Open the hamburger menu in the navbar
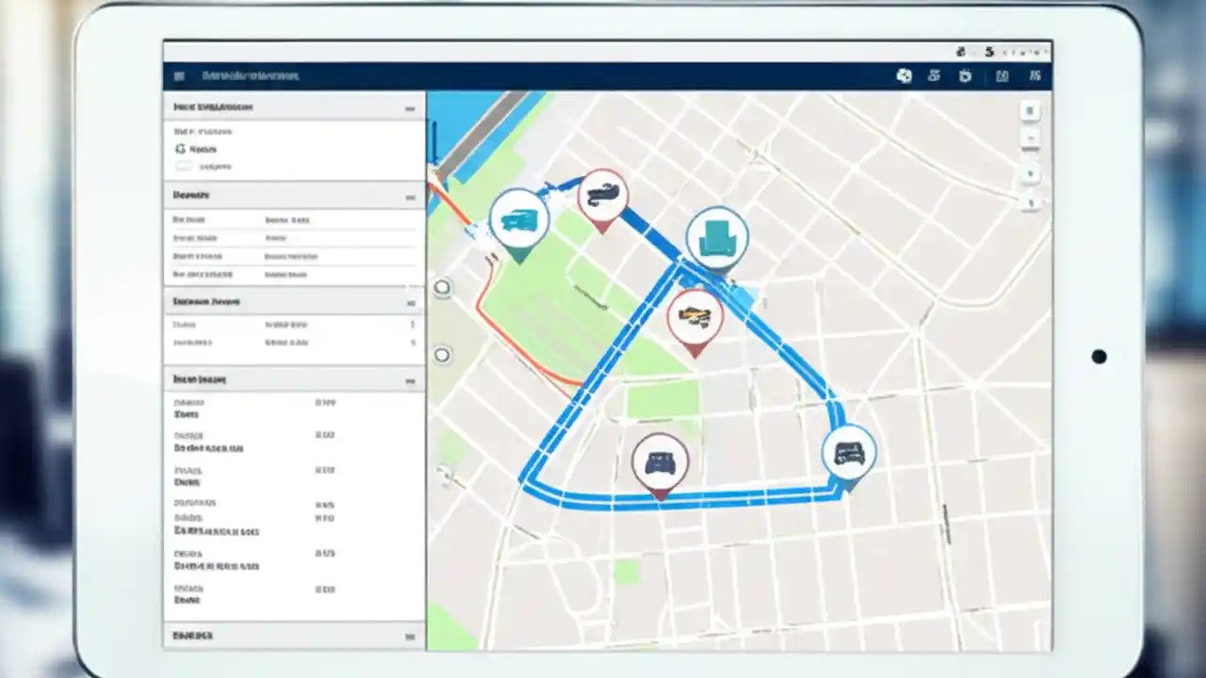 coord(179,76)
